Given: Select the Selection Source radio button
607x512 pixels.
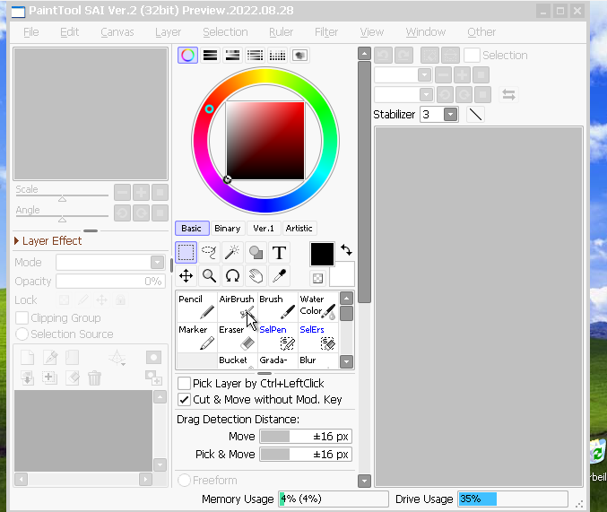Looking at the screenshot, I should tap(22, 334).
